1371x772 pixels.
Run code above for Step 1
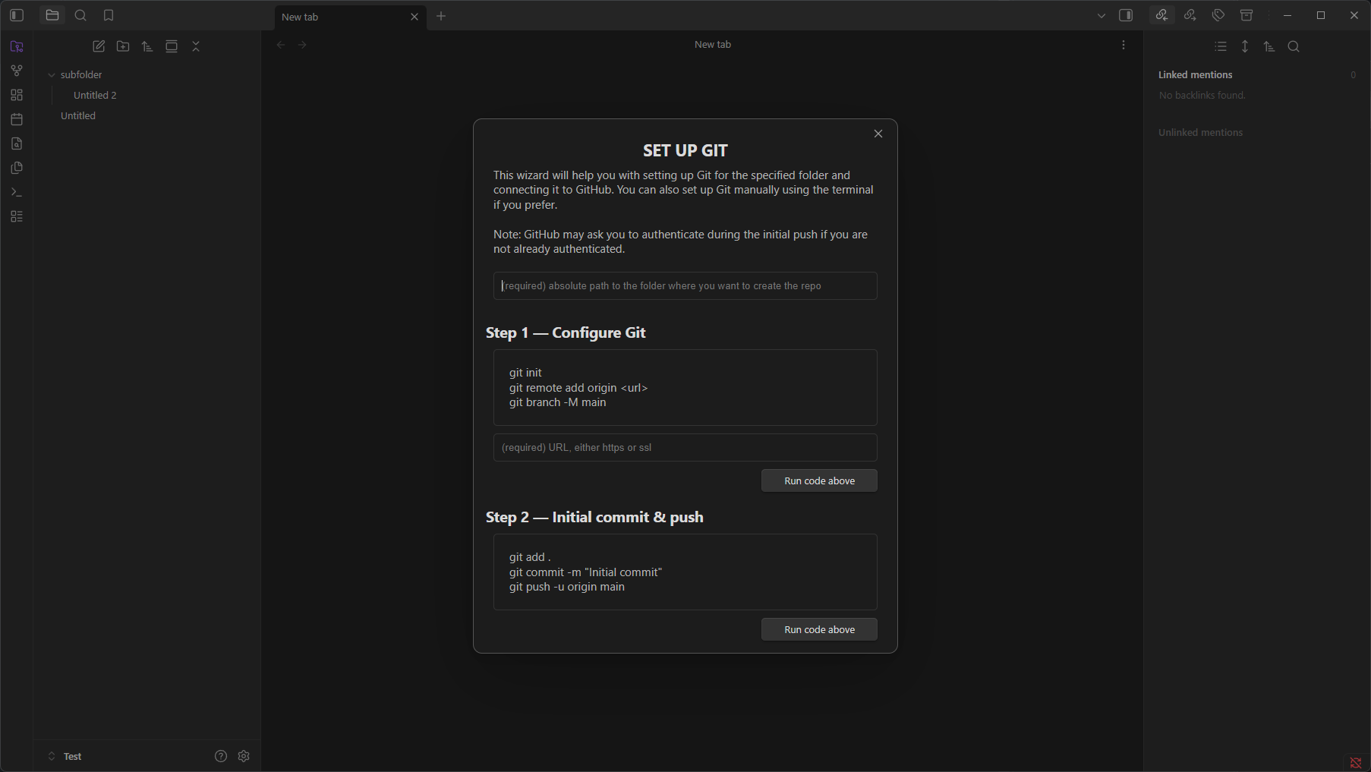click(819, 481)
